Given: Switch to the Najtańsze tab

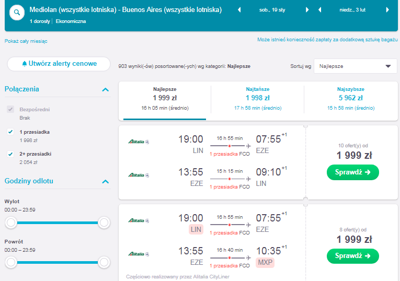Looking at the screenshot, I should pyautogui.click(x=258, y=99).
